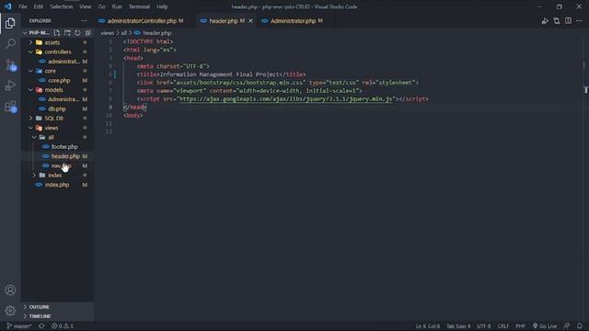589x331 pixels.
Task: Open the Explorer view in the activity bar
Action: (10, 23)
